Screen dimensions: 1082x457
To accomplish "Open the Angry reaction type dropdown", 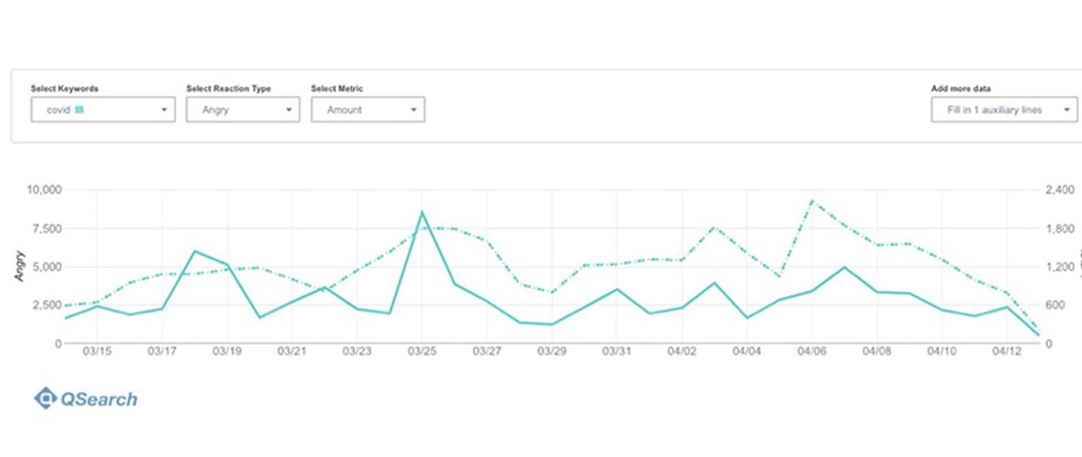I will pyautogui.click(x=242, y=110).
